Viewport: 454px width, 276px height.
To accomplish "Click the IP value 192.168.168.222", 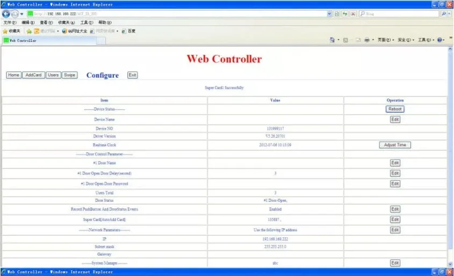I will 275,239.
